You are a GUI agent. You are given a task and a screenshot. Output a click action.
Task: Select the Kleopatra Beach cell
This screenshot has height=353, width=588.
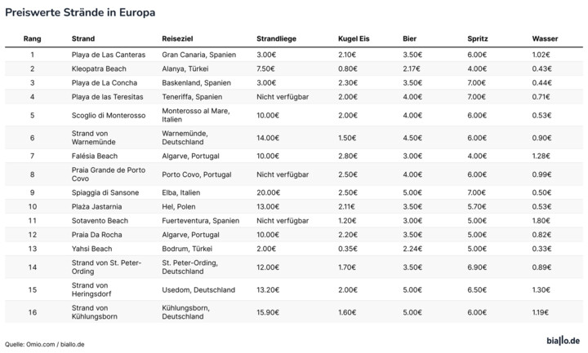[x=97, y=68]
